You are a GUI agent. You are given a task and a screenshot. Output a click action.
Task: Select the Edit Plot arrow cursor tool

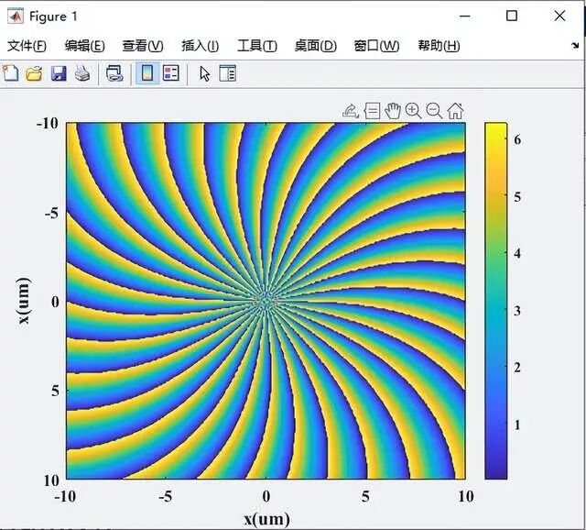coord(204,73)
